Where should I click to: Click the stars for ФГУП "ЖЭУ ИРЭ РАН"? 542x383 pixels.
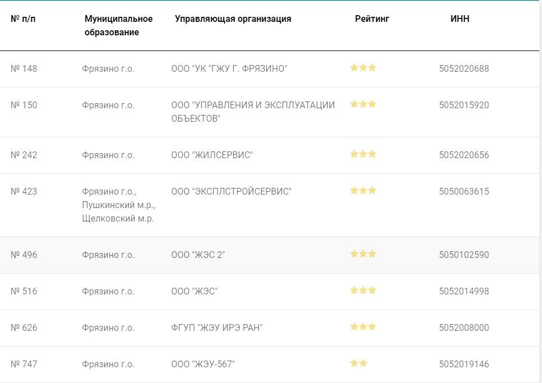pyautogui.click(x=363, y=327)
